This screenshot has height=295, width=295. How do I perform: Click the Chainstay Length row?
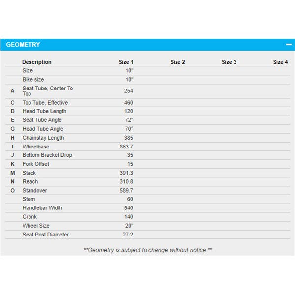click(43, 138)
